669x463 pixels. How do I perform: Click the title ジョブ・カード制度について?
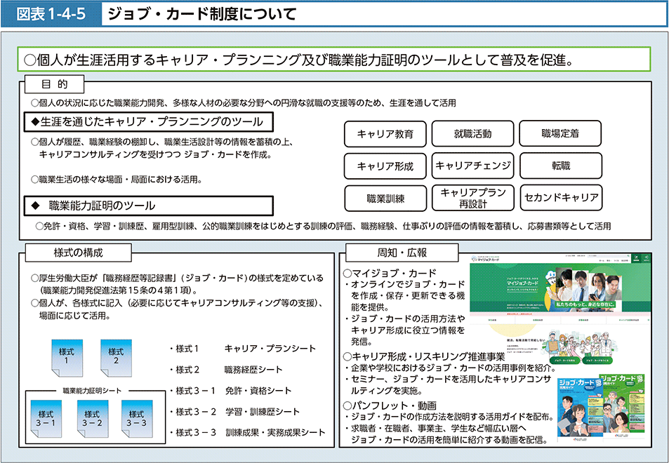tap(202, 14)
